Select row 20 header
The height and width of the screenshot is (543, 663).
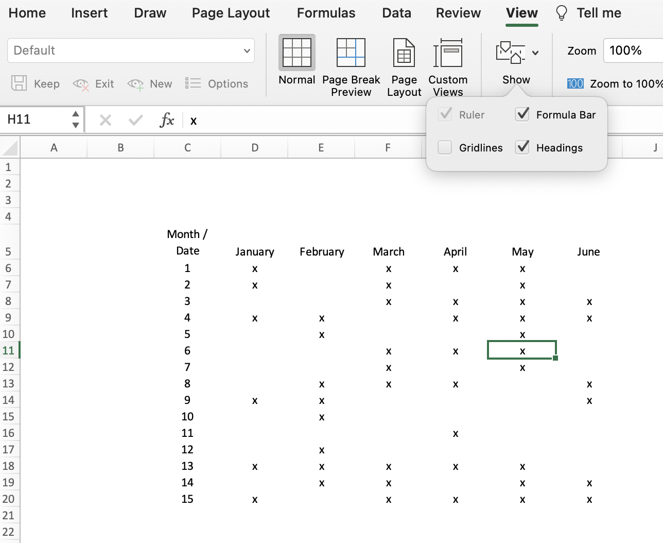[9, 499]
